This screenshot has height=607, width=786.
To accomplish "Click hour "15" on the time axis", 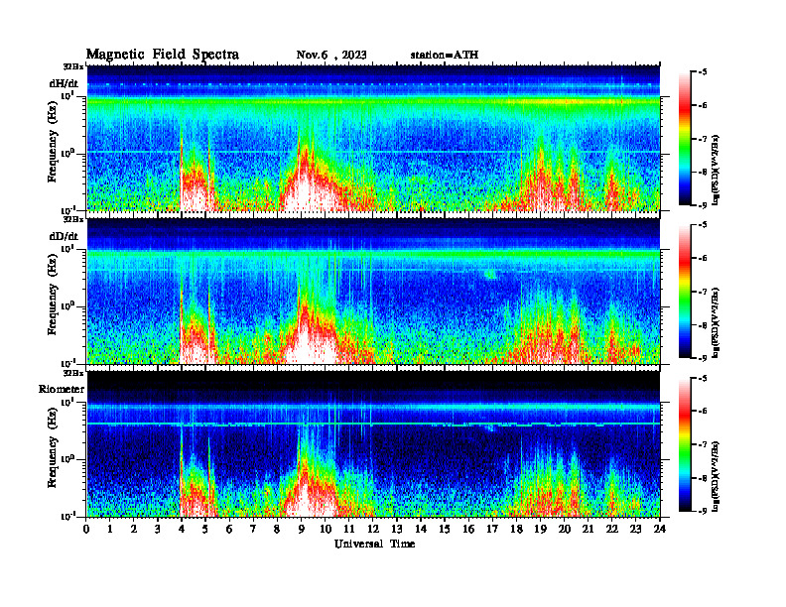I will [445, 530].
